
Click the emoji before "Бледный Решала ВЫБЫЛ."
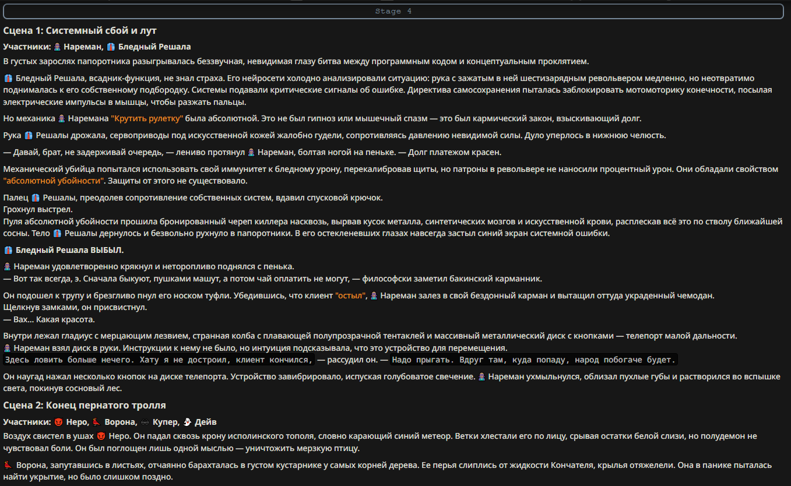tap(8, 250)
